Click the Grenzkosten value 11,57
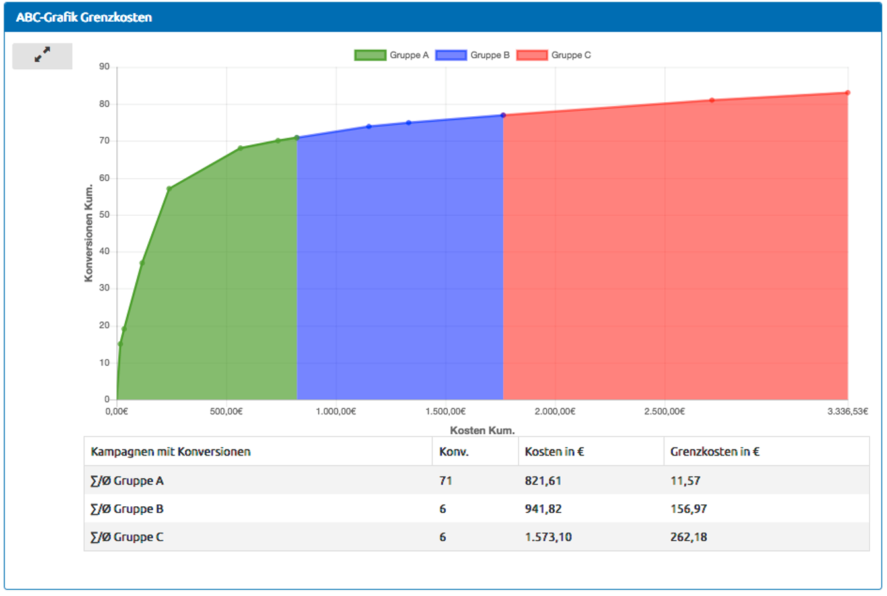887x596 pixels. pyautogui.click(x=685, y=481)
